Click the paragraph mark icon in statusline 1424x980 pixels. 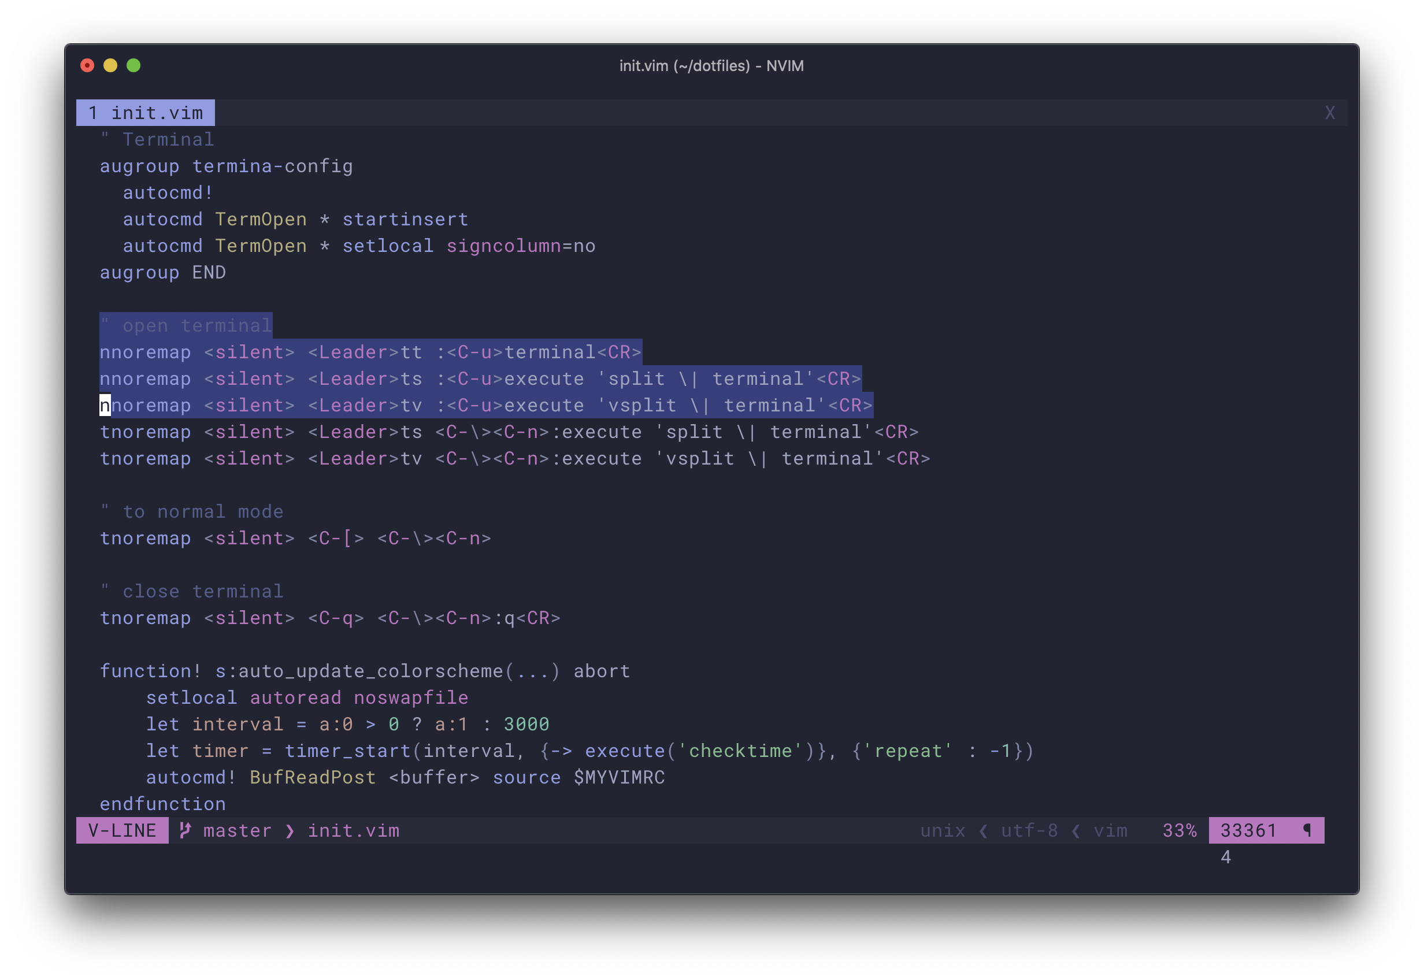tap(1307, 830)
